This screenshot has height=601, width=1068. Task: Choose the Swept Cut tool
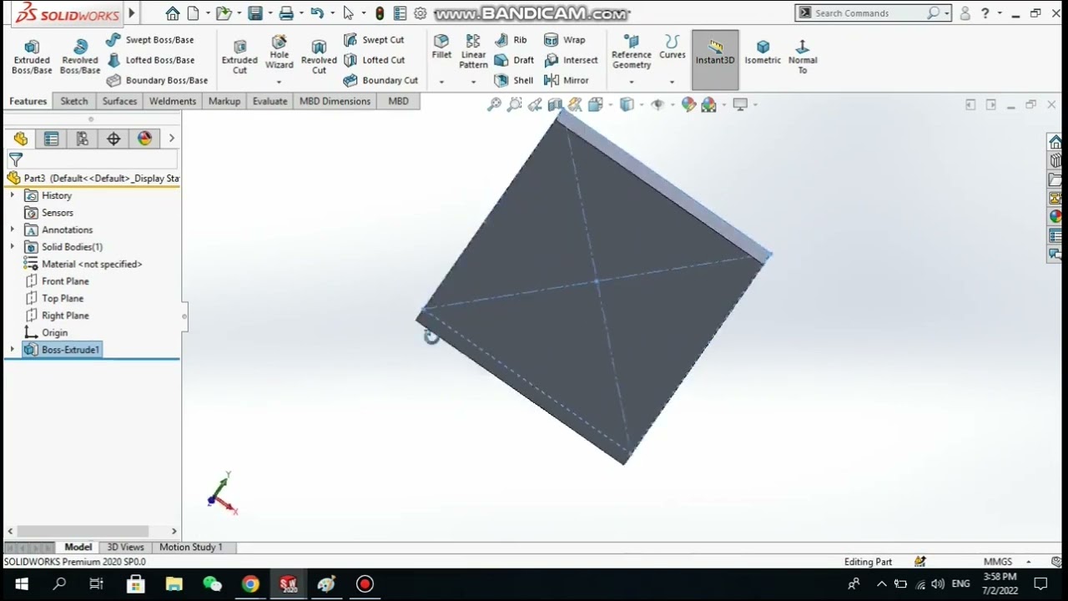pos(374,40)
